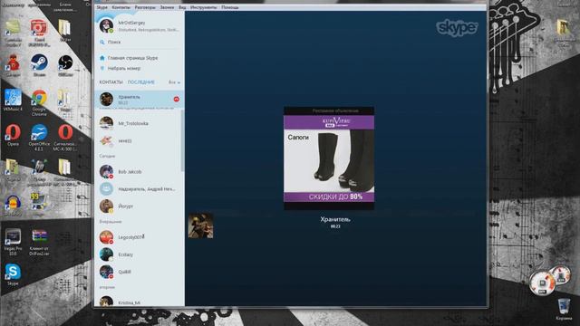Image resolution: width=580 pixels, height=326 pixels.
Task: Open the Помощь menu
Action: (x=229, y=7)
